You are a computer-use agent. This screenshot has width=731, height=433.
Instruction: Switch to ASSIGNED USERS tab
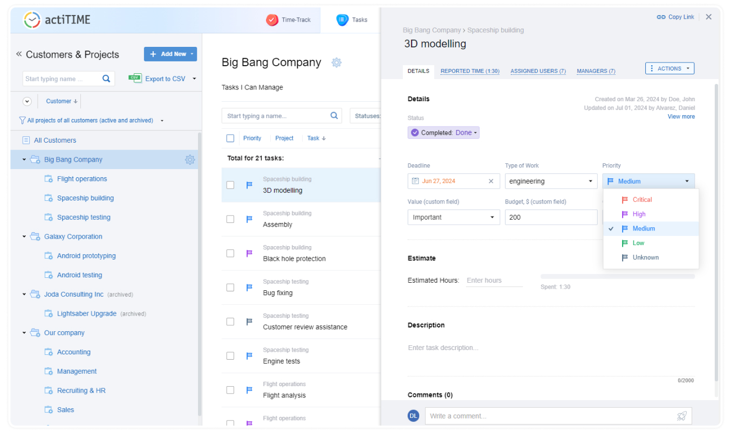point(538,71)
